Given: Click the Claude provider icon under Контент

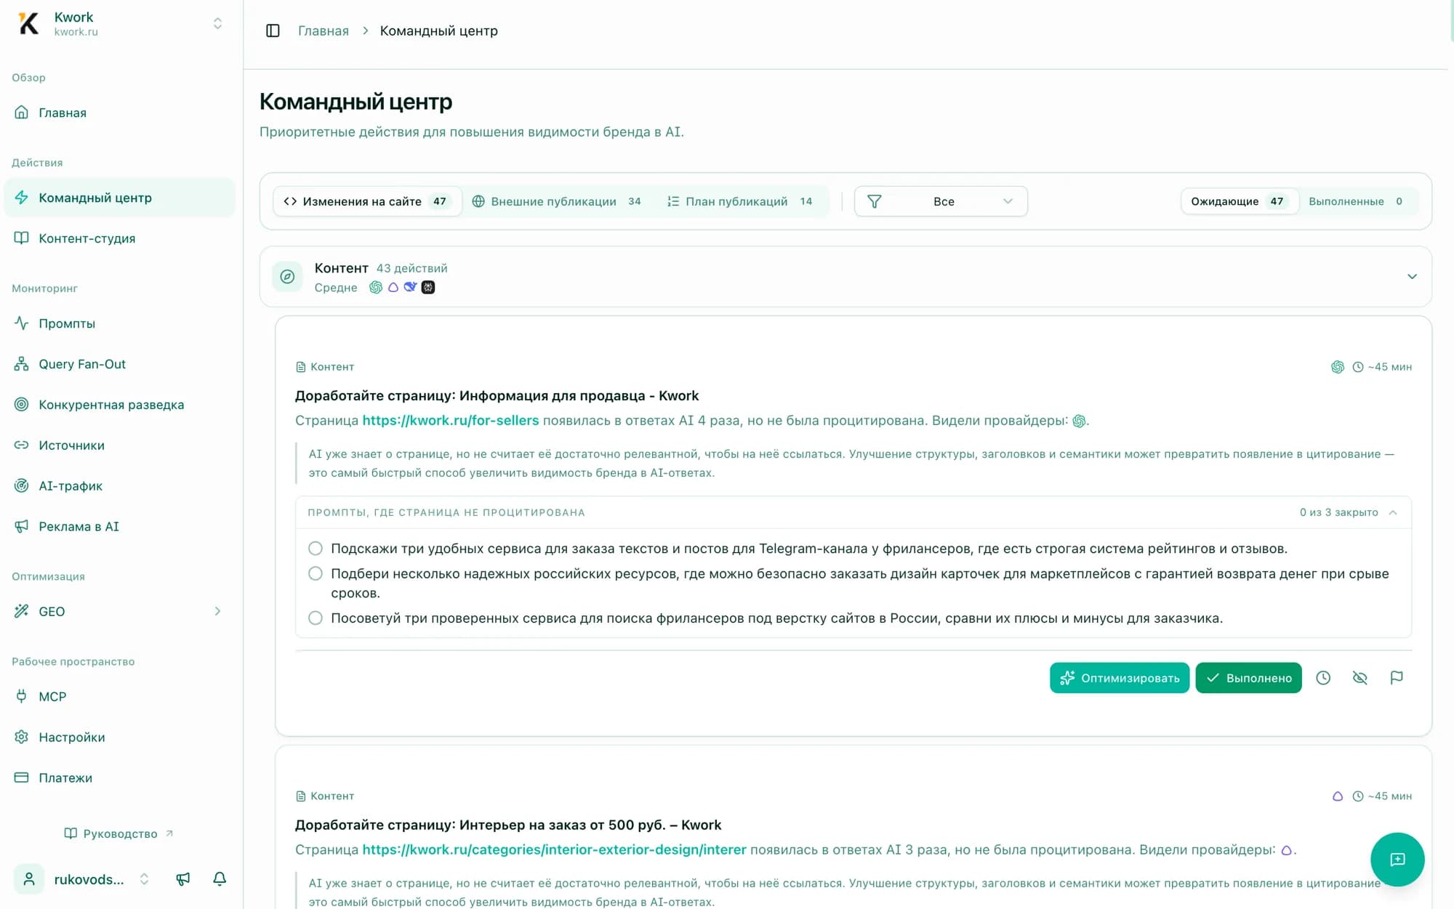Looking at the screenshot, I should click(393, 287).
